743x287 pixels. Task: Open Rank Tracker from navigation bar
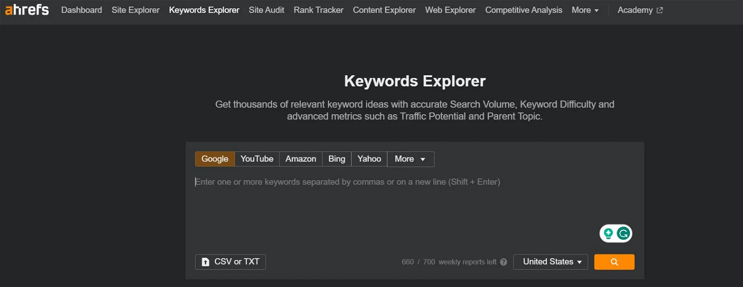click(x=318, y=10)
